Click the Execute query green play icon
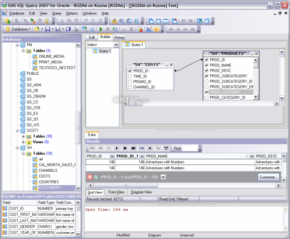 point(101,29)
